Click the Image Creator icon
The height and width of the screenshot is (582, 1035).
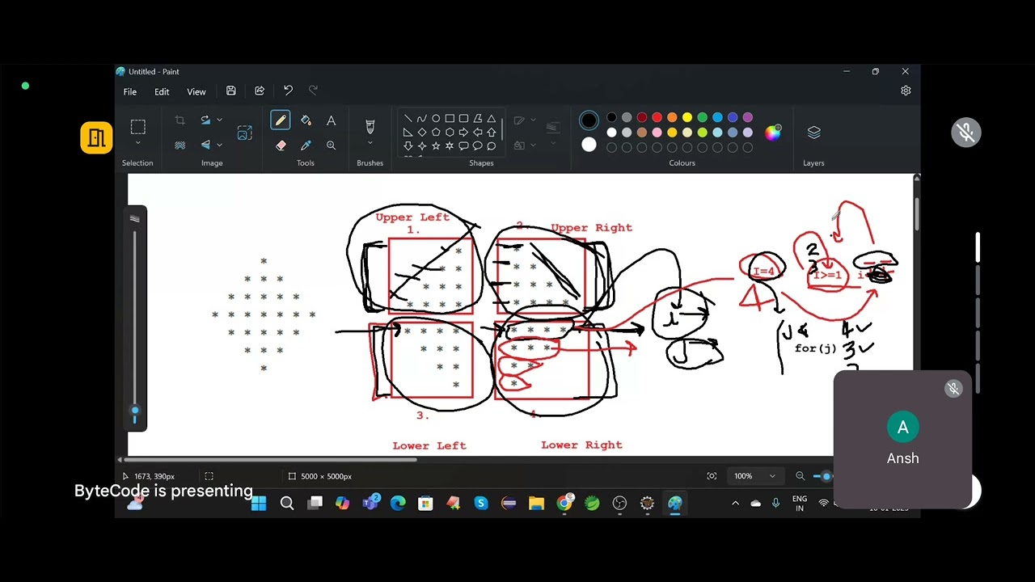[x=244, y=133]
